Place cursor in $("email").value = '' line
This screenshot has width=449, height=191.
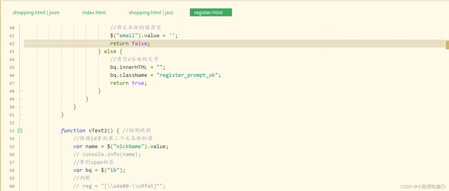pyautogui.click(x=144, y=36)
